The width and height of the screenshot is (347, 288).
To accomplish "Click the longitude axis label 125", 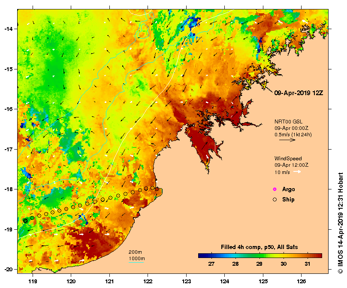I will coord(263,282).
